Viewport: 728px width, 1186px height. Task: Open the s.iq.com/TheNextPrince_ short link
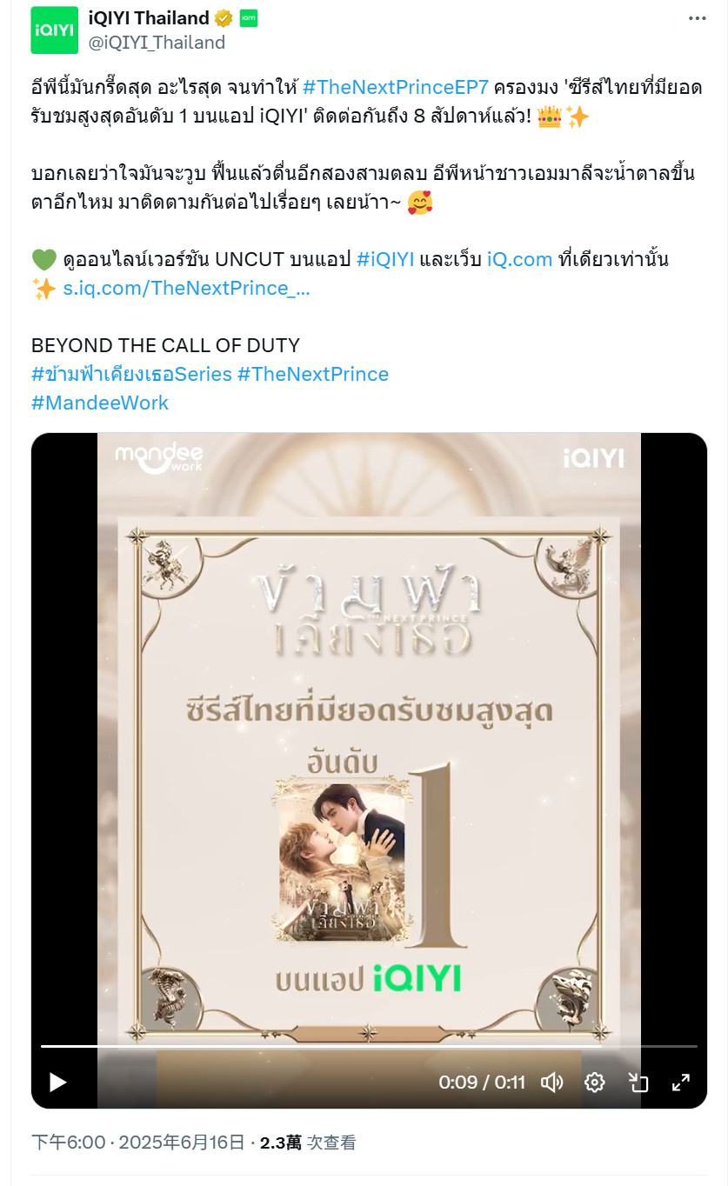click(x=186, y=288)
